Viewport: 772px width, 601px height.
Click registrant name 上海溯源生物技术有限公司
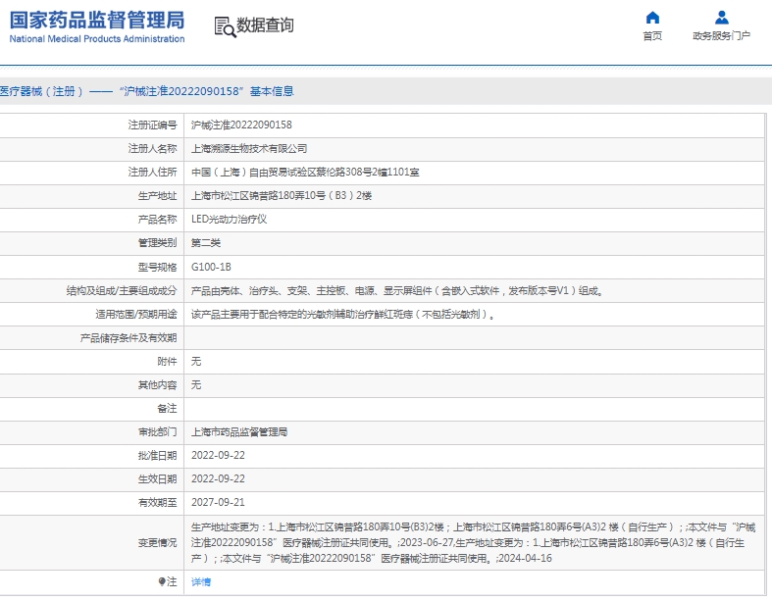point(249,149)
